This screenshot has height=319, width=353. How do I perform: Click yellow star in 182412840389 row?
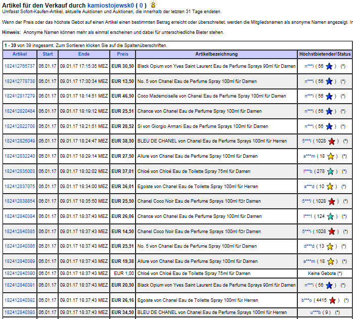(x=330, y=261)
